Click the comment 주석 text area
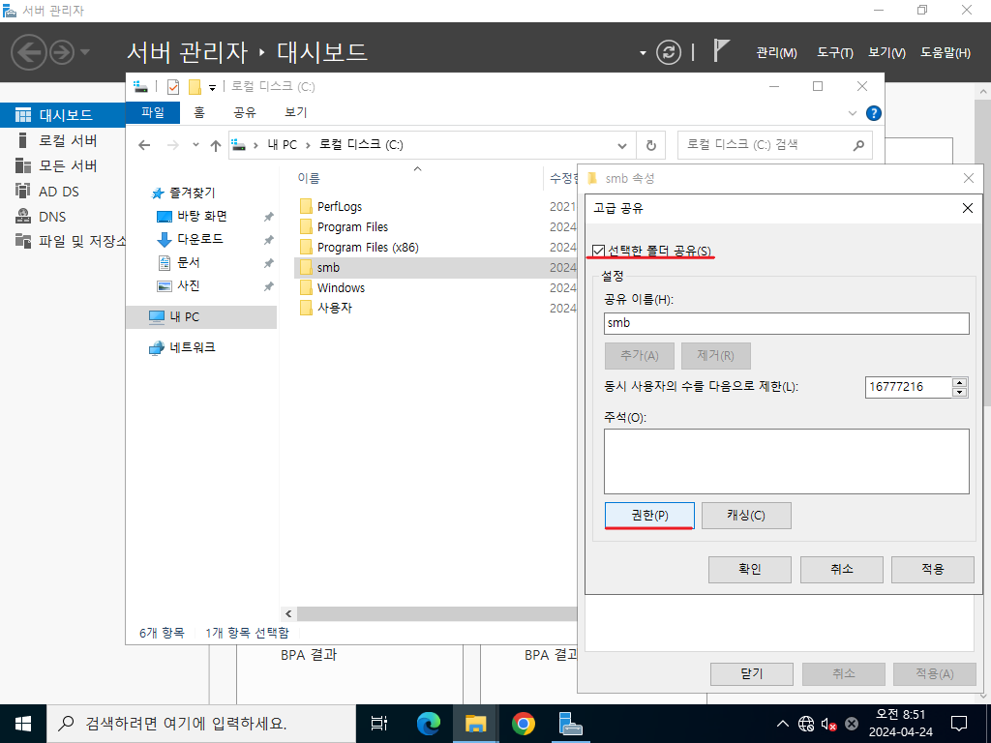The width and height of the screenshot is (991, 743). pyautogui.click(x=786, y=461)
